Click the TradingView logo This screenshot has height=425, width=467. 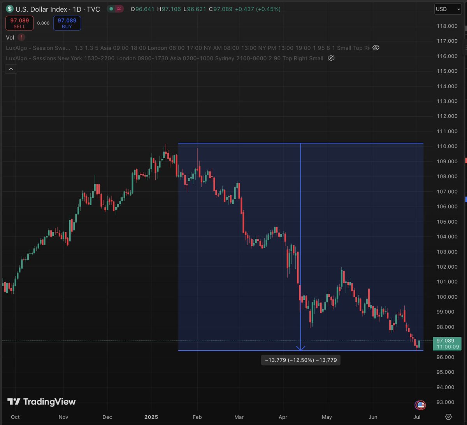pos(42,402)
